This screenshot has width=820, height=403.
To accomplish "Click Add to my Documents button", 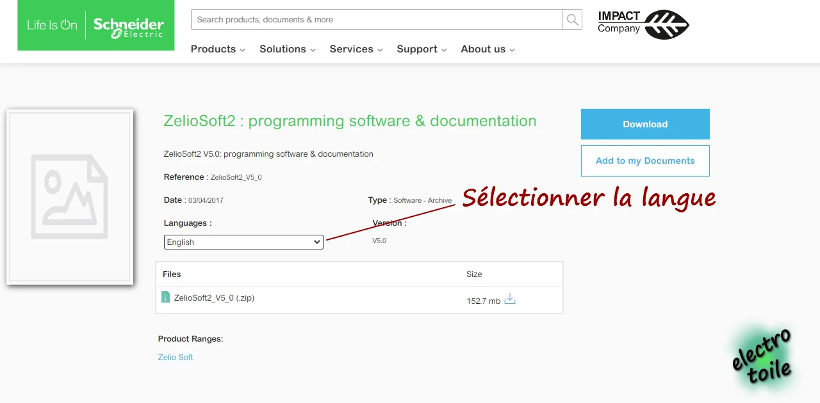I will click(645, 161).
